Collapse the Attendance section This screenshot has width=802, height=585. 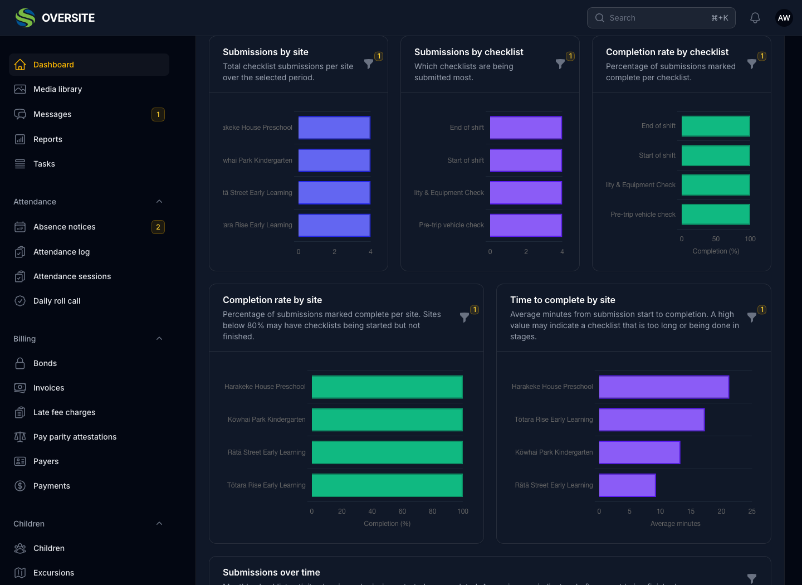[159, 202]
